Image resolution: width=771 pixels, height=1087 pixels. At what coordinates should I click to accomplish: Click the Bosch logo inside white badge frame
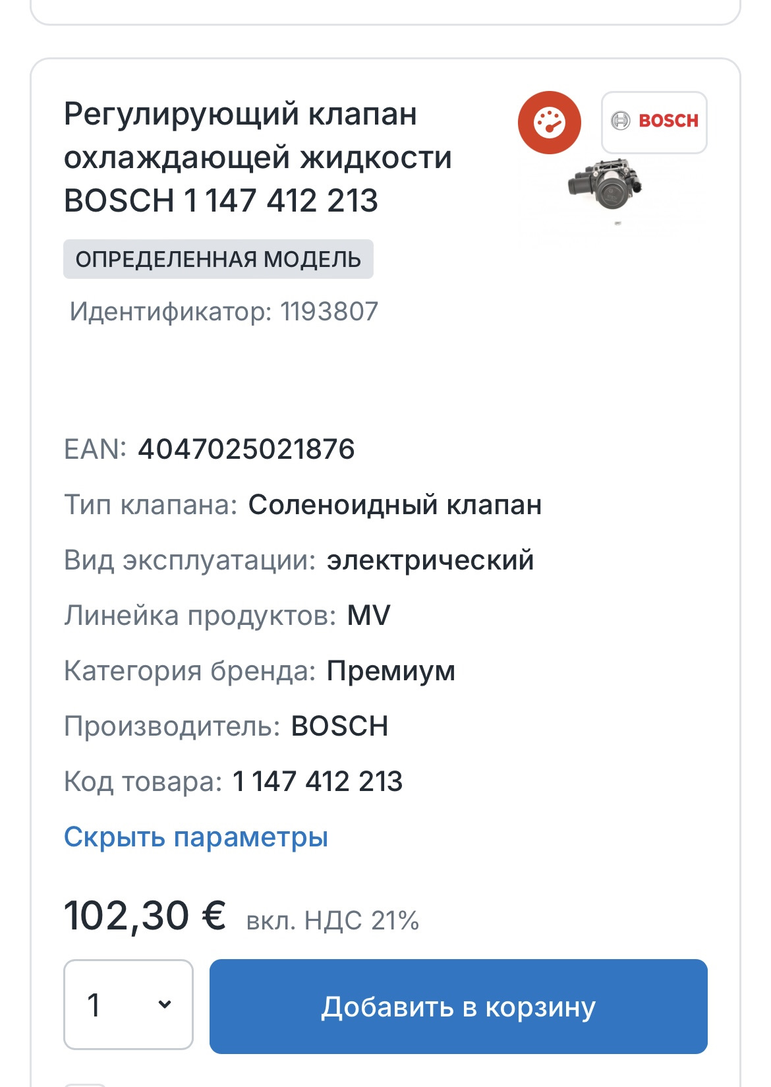tap(654, 121)
